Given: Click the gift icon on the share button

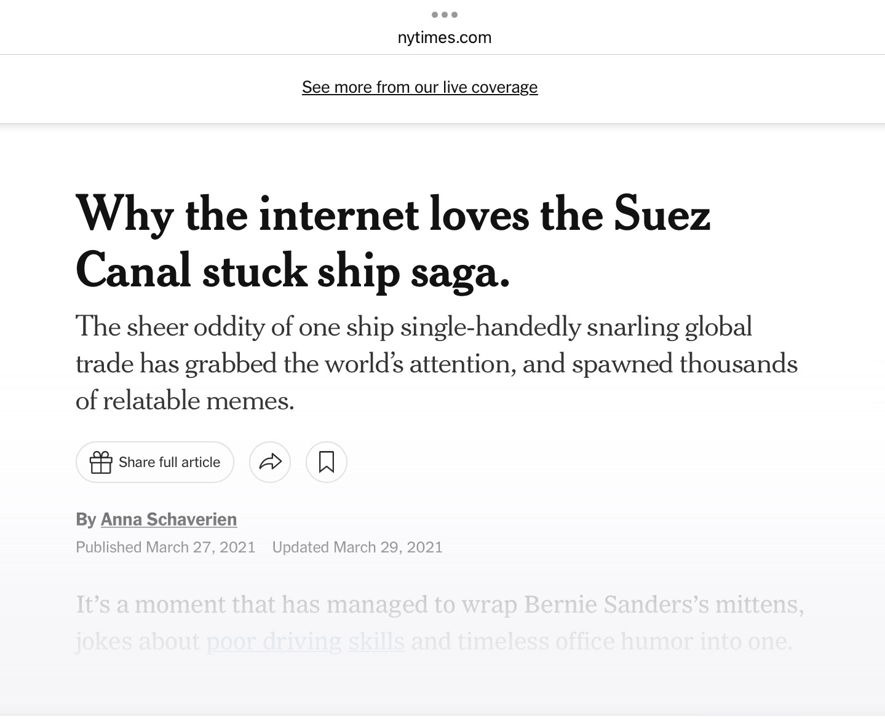Looking at the screenshot, I should (x=101, y=462).
